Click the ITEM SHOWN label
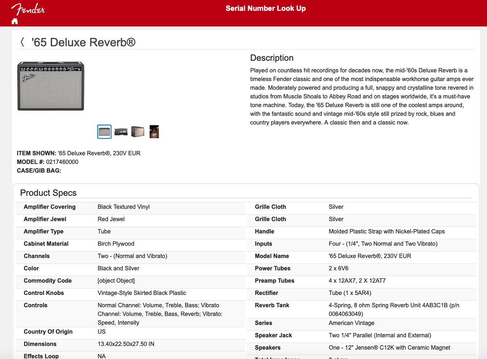Screen dimensions: 487x359 [37, 153]
